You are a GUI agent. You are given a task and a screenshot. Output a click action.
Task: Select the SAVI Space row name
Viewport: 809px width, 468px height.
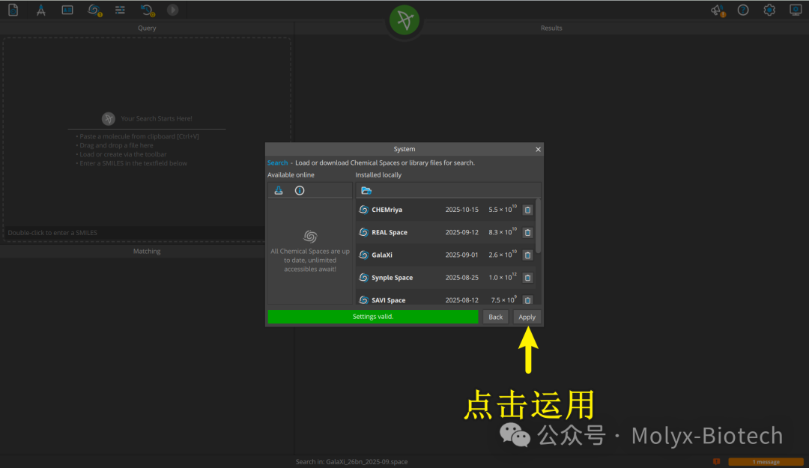389,300
